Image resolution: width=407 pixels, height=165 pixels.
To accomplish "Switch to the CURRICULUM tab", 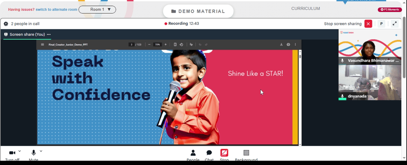I will coord(306,9).
